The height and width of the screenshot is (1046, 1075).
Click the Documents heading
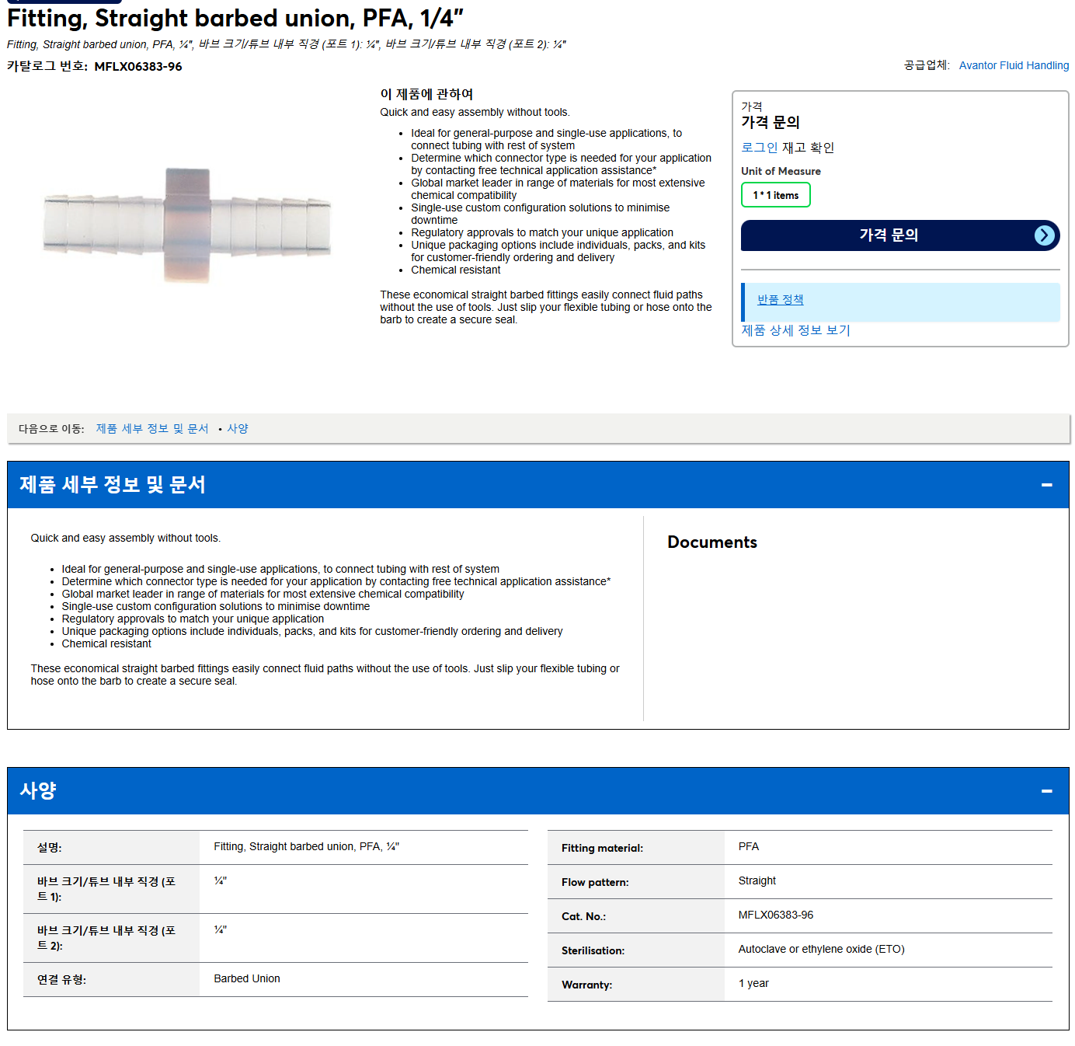tap(712, 542)
